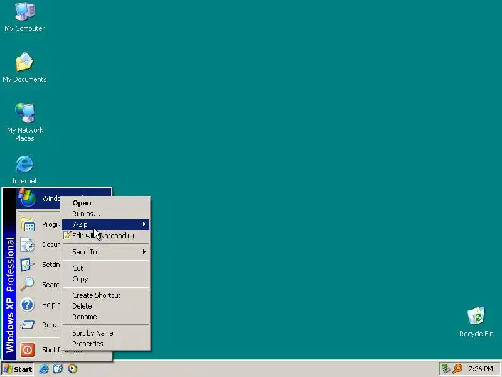Click the Notepad++ icon in context menu

click(x=67, y=236)
